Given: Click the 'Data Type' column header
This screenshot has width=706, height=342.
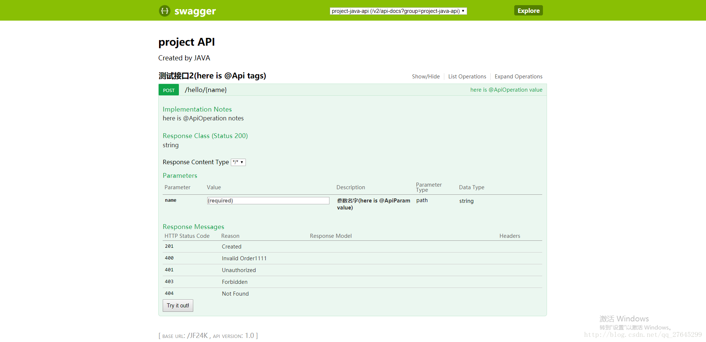Looking at the screenshot, I should 472,187.
